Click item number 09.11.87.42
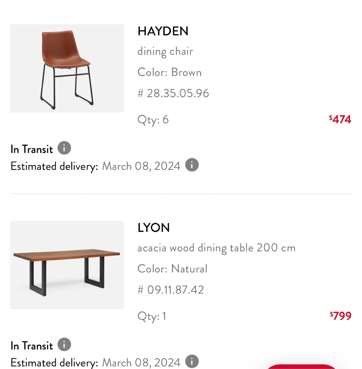Image resolution: width=362 pixels, height=369 pixels. pyautogui.click(x=171, y=290)
